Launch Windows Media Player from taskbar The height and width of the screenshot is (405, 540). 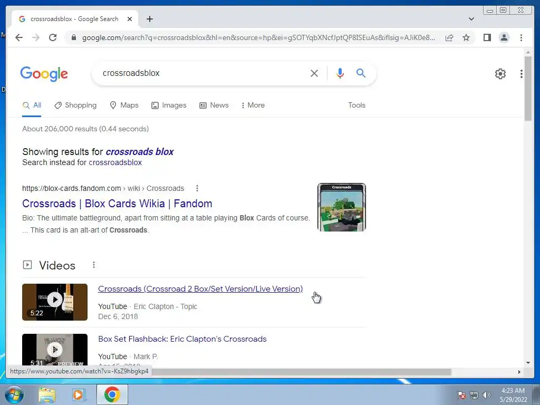click(79, 394)
